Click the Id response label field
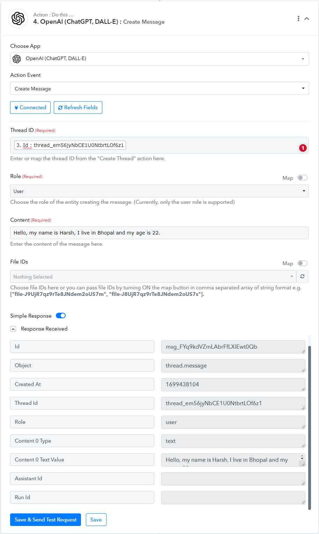This screenshot has width=319, height=534. [82, 347]
